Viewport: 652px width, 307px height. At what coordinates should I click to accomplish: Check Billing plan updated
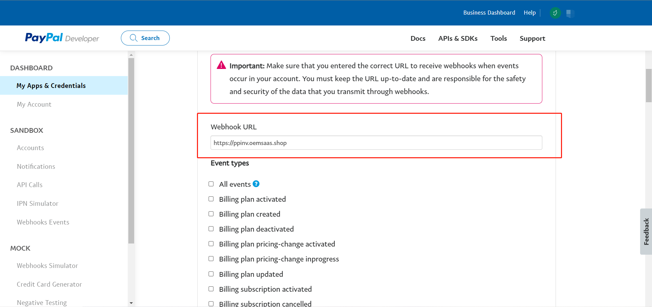click(x=211, y=274)
